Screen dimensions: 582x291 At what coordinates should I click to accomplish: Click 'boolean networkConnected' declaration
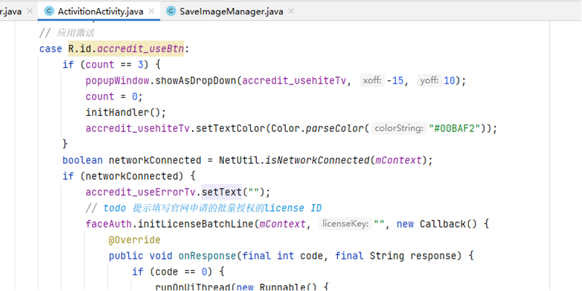pyautogui.click(x=132, y=160)
